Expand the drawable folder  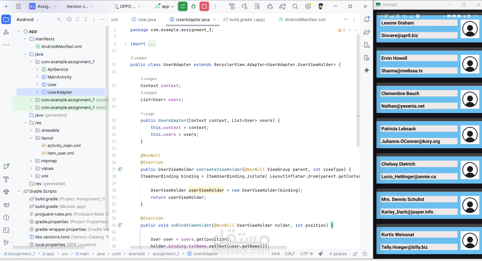(x=31, y=130)
